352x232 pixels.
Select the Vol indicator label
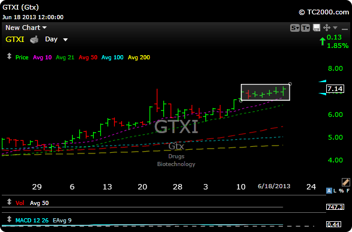pos(20,203)
